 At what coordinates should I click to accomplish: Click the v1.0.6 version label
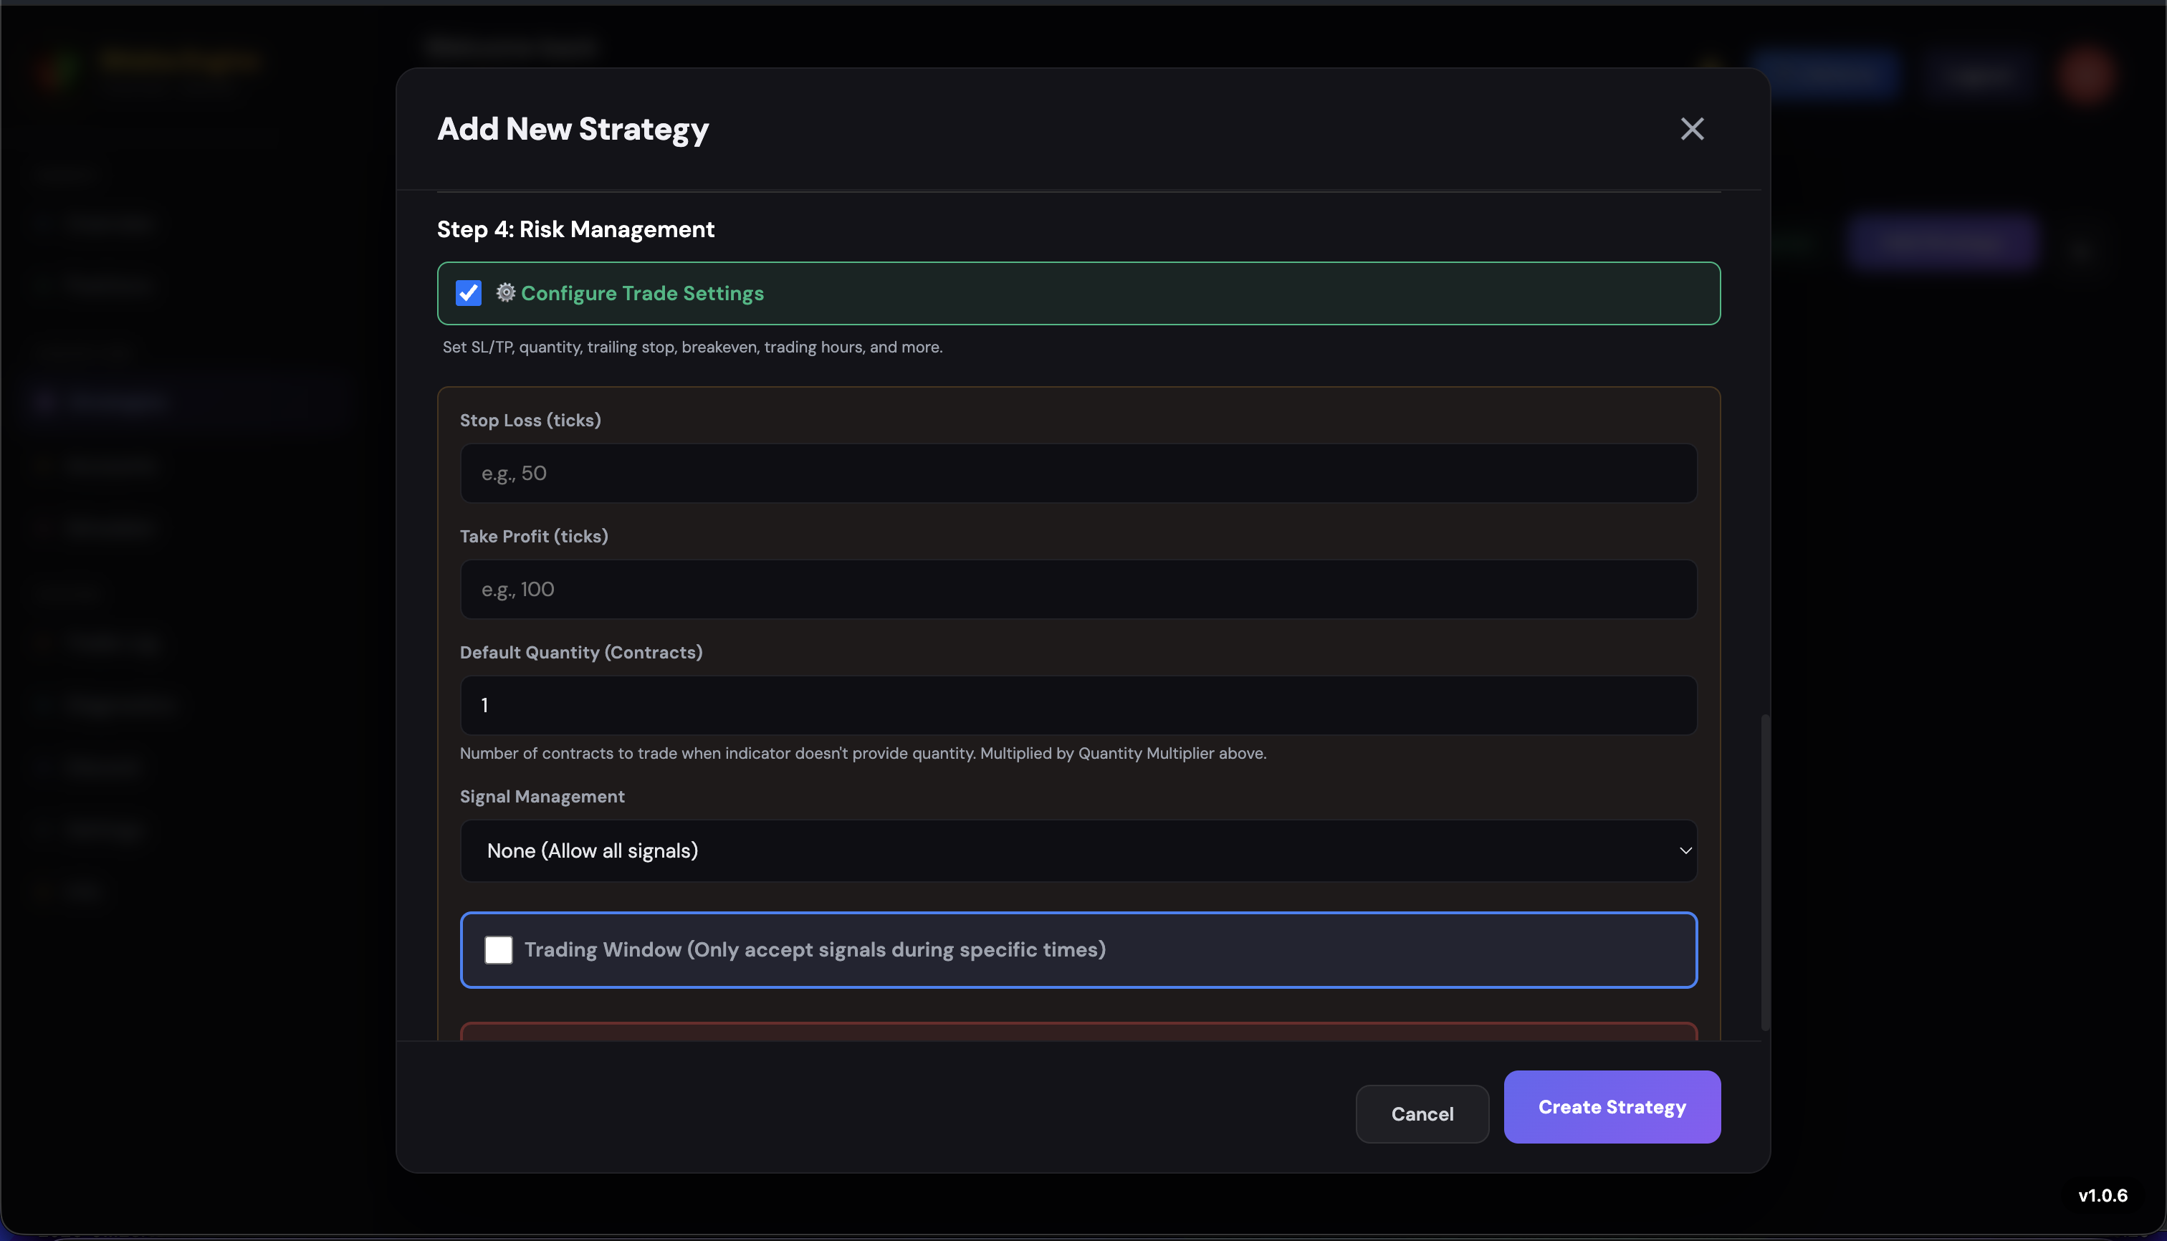(x=2103, y=1195)
